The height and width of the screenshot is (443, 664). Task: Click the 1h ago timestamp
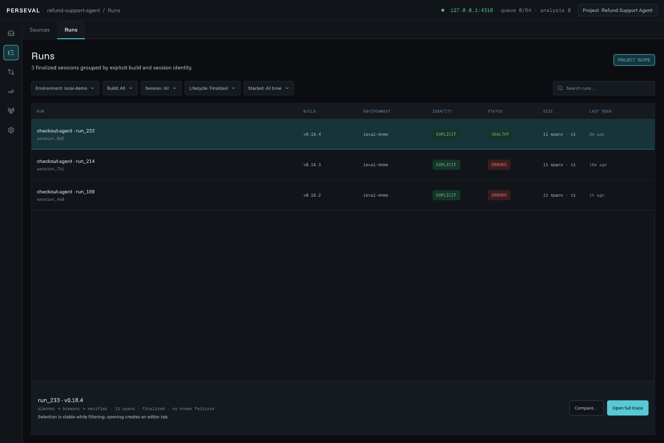[597, 195]
